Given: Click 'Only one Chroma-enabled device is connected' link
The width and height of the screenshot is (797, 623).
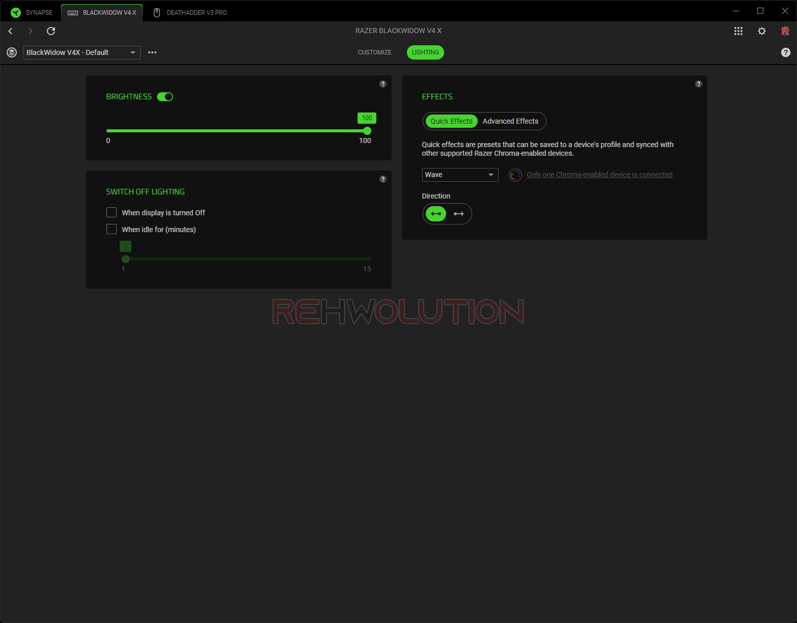Looking at the screenshot, I should point(599,175).
